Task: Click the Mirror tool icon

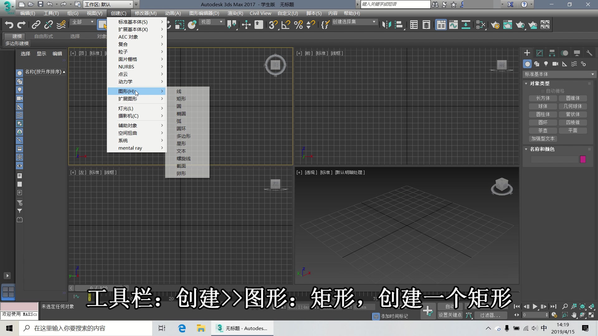Action: [x=387, y=25]
